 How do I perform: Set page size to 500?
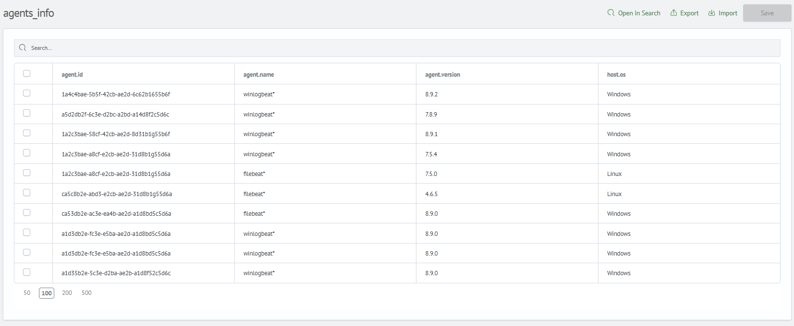(86, 293)
